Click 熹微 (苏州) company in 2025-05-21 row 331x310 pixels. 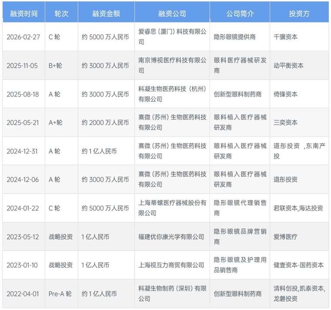coord(172,122)
